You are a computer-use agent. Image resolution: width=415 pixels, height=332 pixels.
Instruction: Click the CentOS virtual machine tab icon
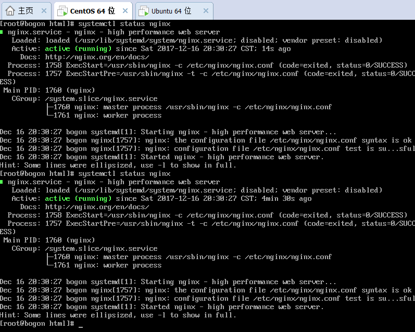[62, 10]
